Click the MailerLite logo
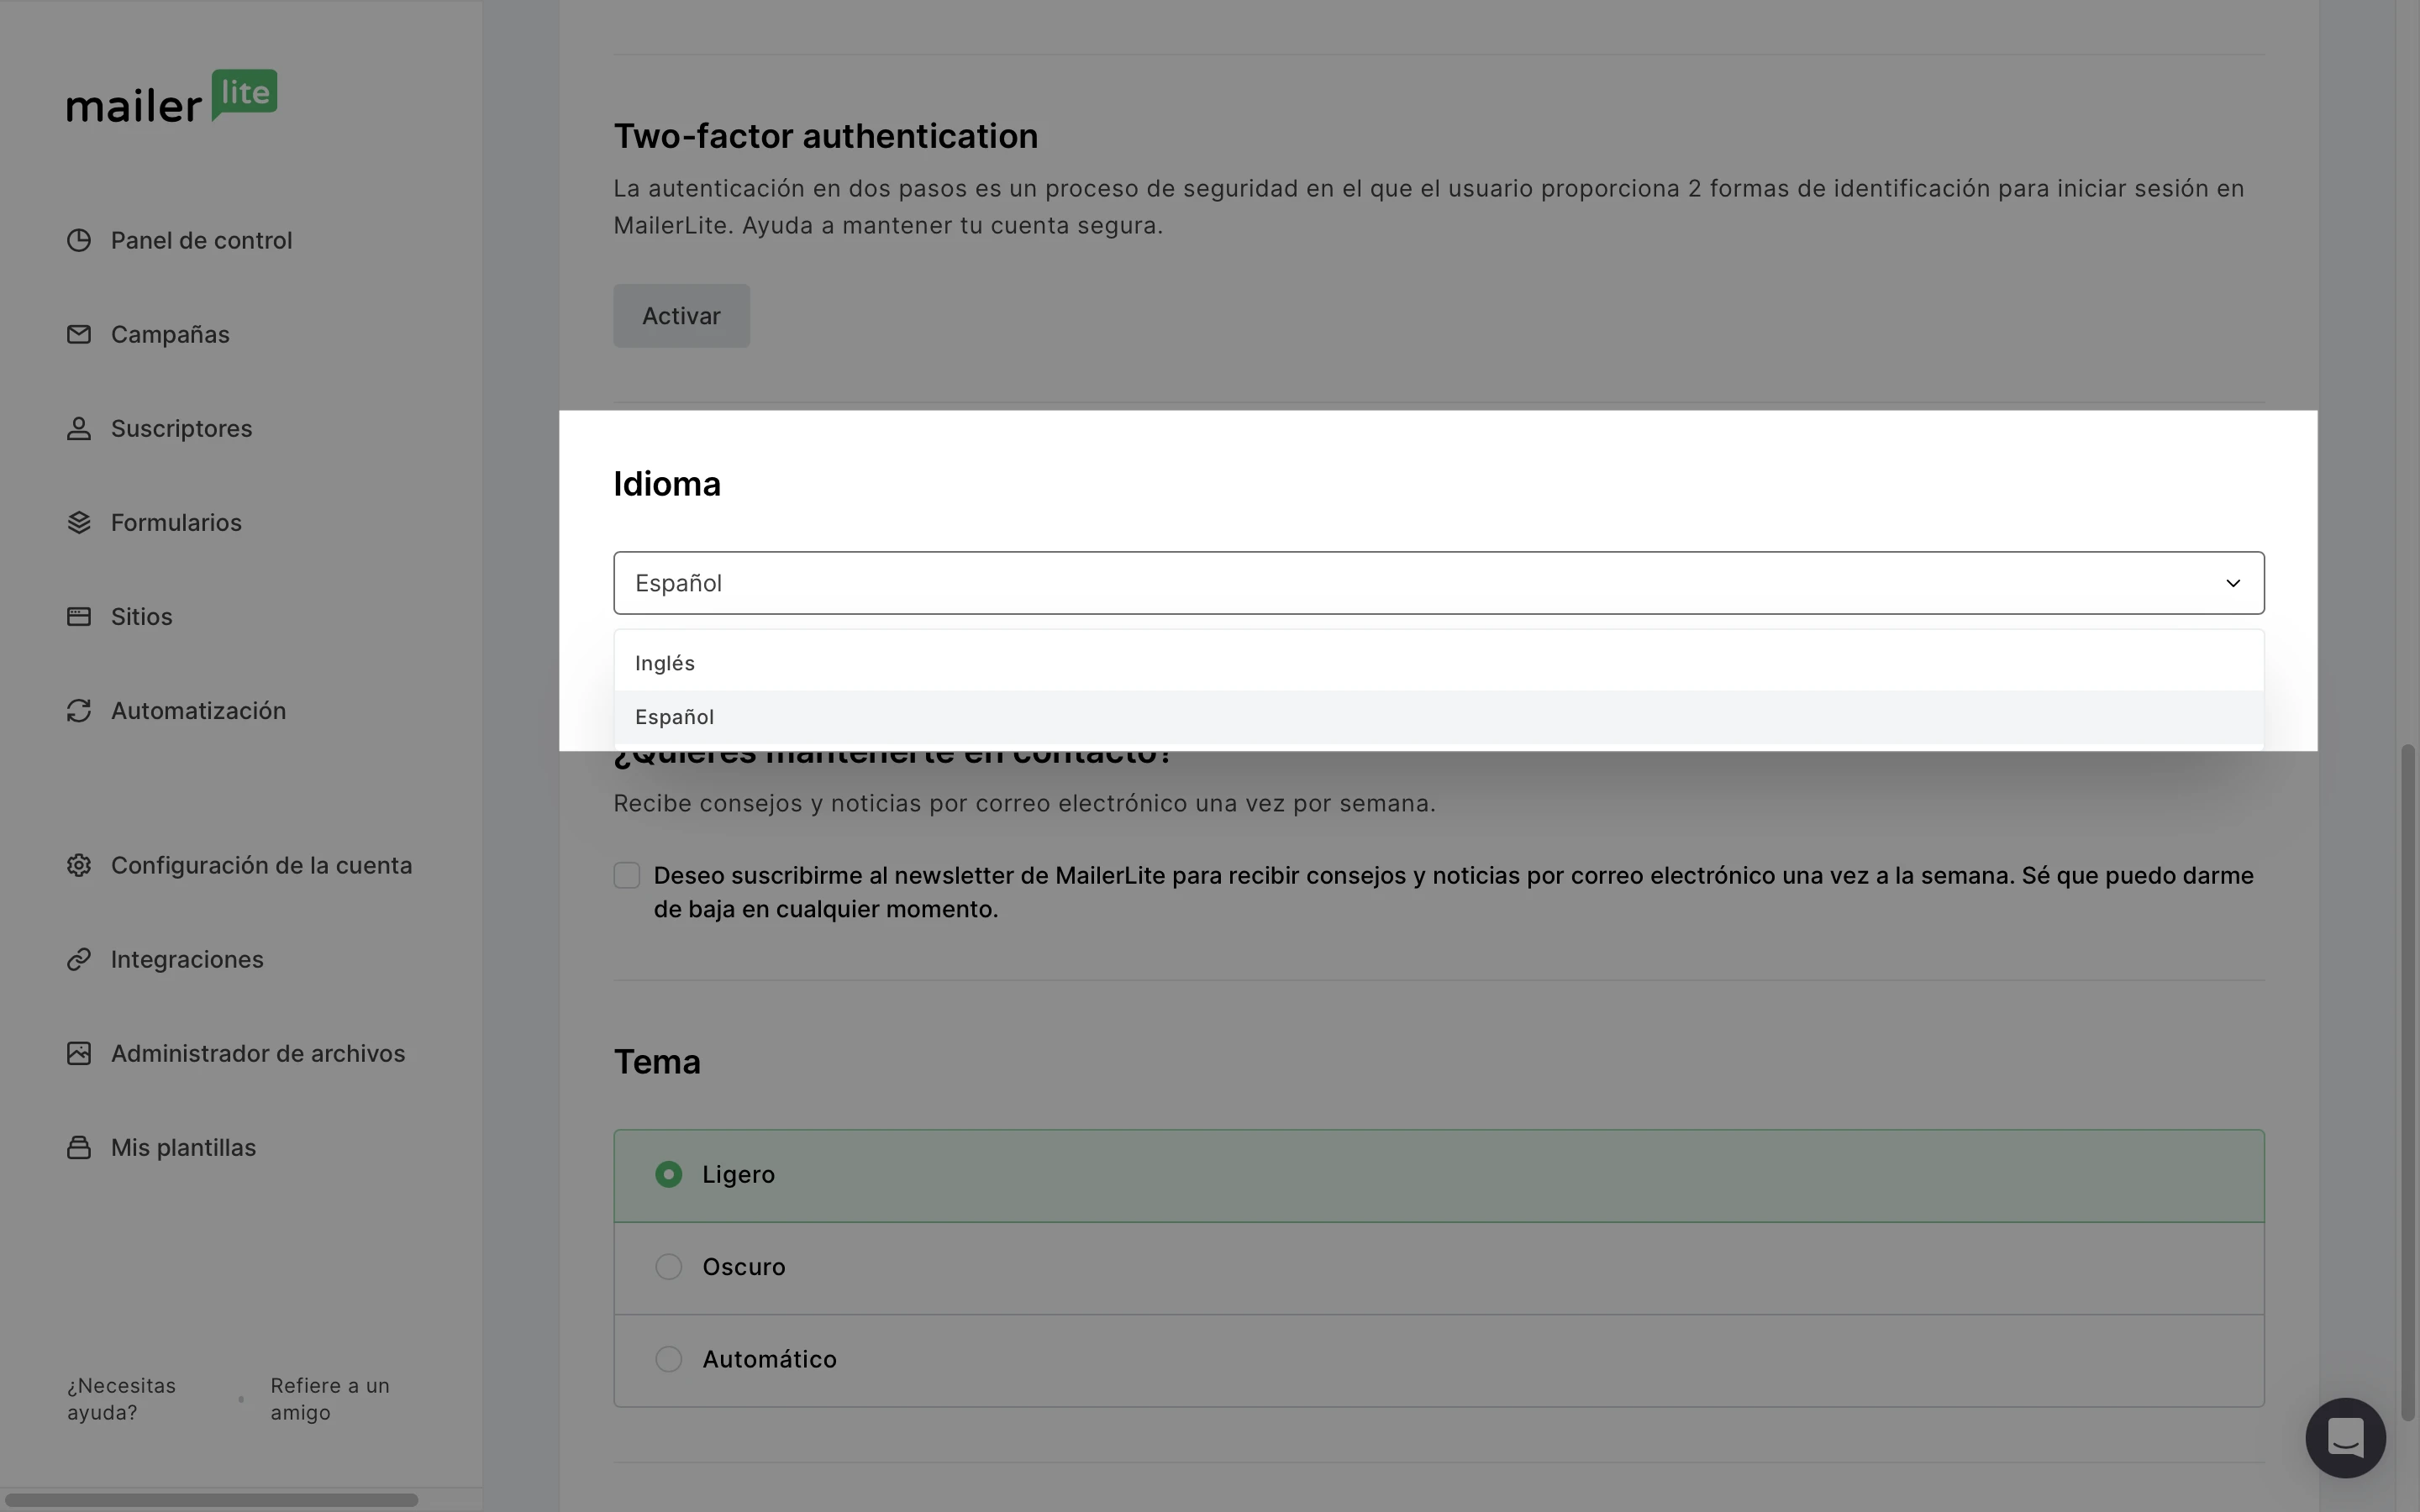This screenshot has height=1512, width=2420. (x=172, y=97)
